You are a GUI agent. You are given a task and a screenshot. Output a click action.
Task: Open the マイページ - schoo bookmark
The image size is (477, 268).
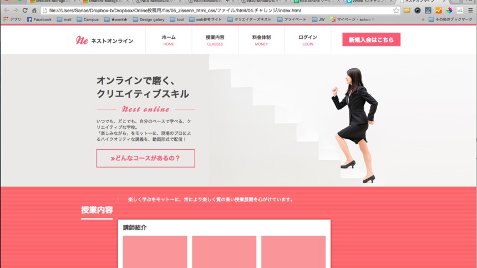point(352,19)
